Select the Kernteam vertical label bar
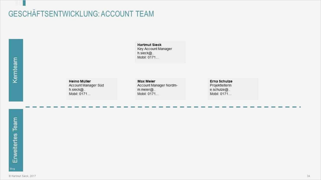 click(16, 70)
